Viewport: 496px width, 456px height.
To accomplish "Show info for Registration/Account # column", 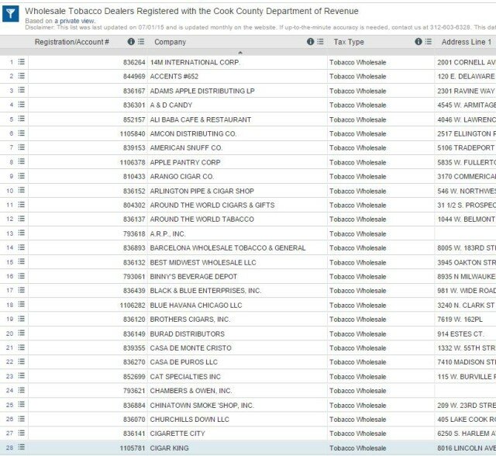I will (131, 41).
